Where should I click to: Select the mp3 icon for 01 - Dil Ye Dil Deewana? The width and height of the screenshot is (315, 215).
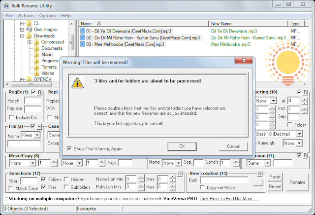[83, 31]
